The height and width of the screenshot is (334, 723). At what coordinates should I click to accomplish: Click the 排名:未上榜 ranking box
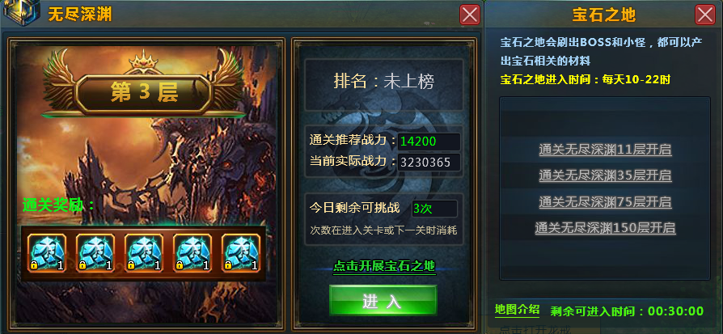(x=384, y=82)
